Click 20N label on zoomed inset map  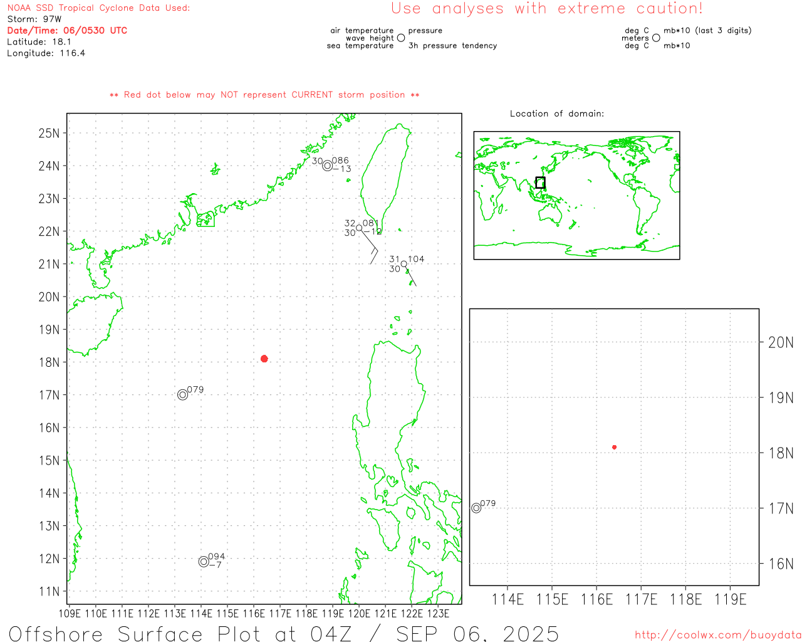(x=781, y=342)
